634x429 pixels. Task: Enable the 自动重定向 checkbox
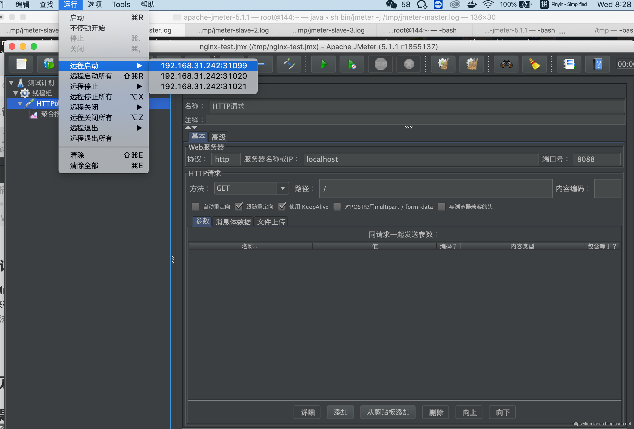point(195,207)
